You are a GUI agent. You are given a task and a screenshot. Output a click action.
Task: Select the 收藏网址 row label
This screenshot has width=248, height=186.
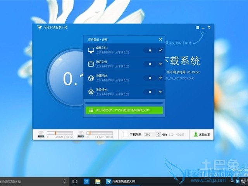point(102,76)
